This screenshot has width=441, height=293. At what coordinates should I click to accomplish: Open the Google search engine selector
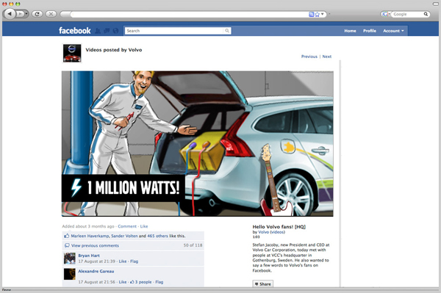pos(386,14)
